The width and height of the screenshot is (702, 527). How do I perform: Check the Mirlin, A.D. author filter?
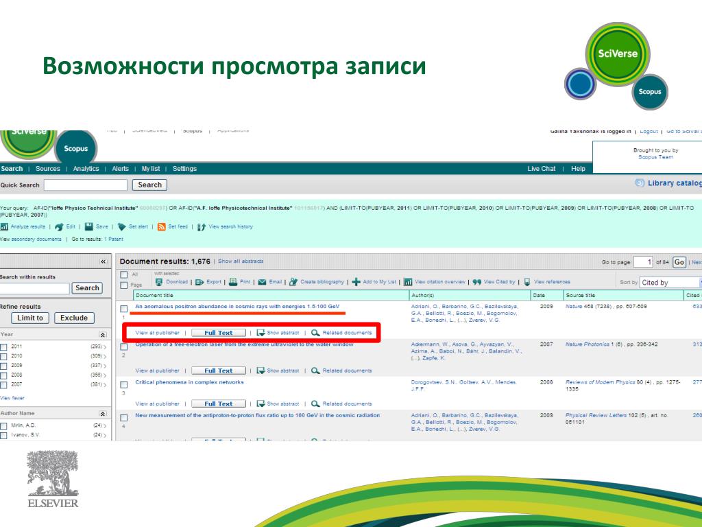3,425
